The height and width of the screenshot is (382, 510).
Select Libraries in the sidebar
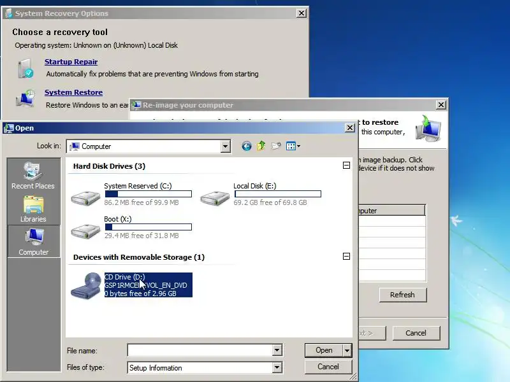tap(33, 209)
